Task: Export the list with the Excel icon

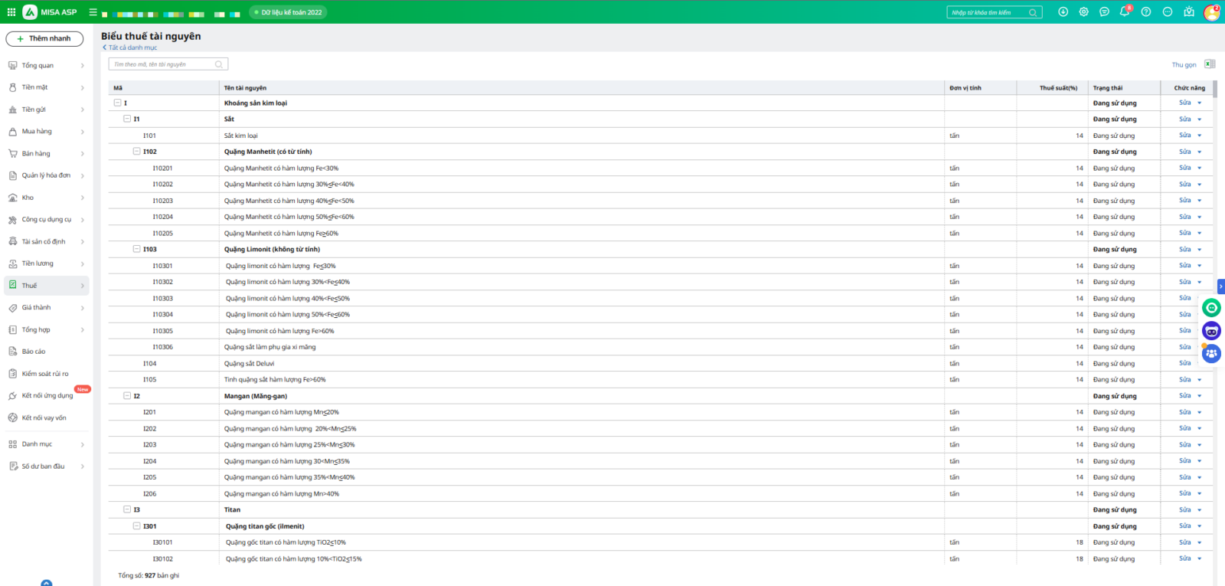Action: click(1210, 64)
